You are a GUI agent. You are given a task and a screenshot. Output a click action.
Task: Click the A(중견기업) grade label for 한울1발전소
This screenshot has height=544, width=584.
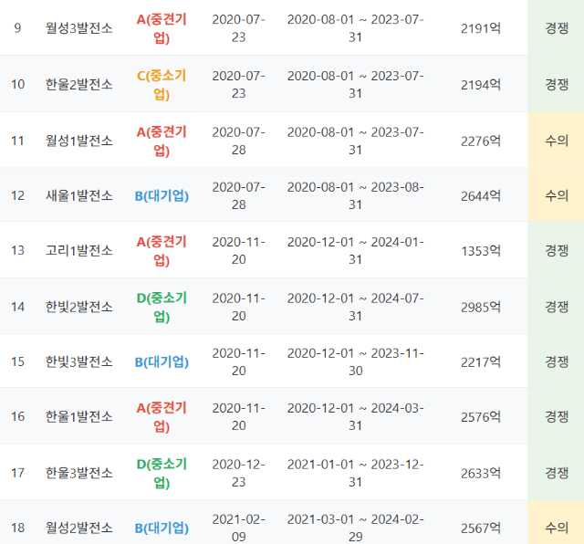162,417
